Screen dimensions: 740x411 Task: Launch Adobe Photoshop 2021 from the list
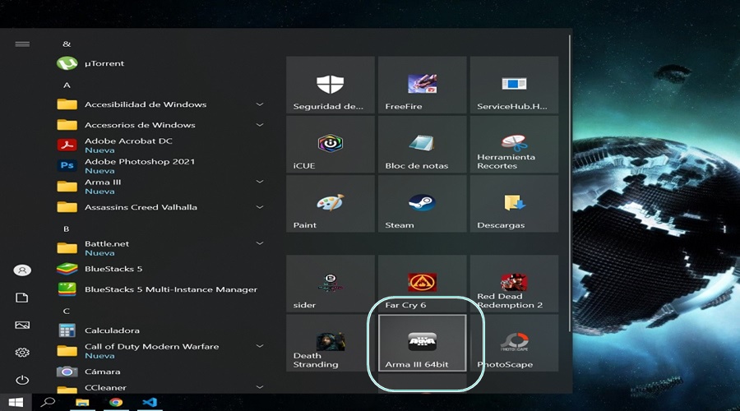pos(160,165)
